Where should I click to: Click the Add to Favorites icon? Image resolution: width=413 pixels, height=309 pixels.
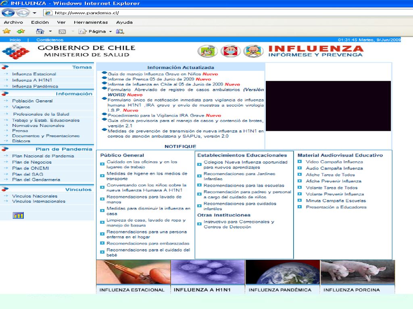pyautogui.click(x=21, y=31)
